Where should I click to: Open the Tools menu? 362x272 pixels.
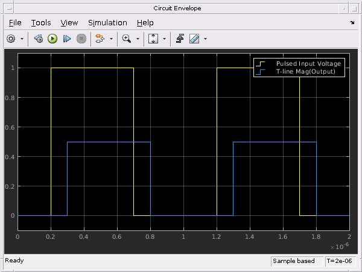(x=41, y=23)
